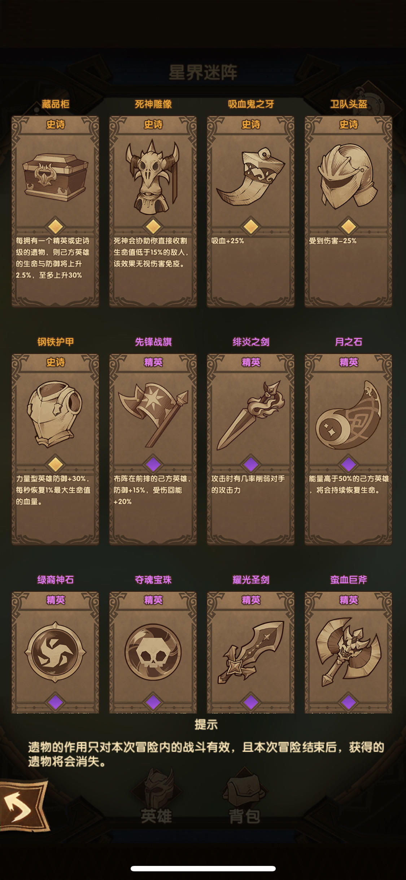Select the 蛮血巨斧 battle axe icon

[348, 652]
